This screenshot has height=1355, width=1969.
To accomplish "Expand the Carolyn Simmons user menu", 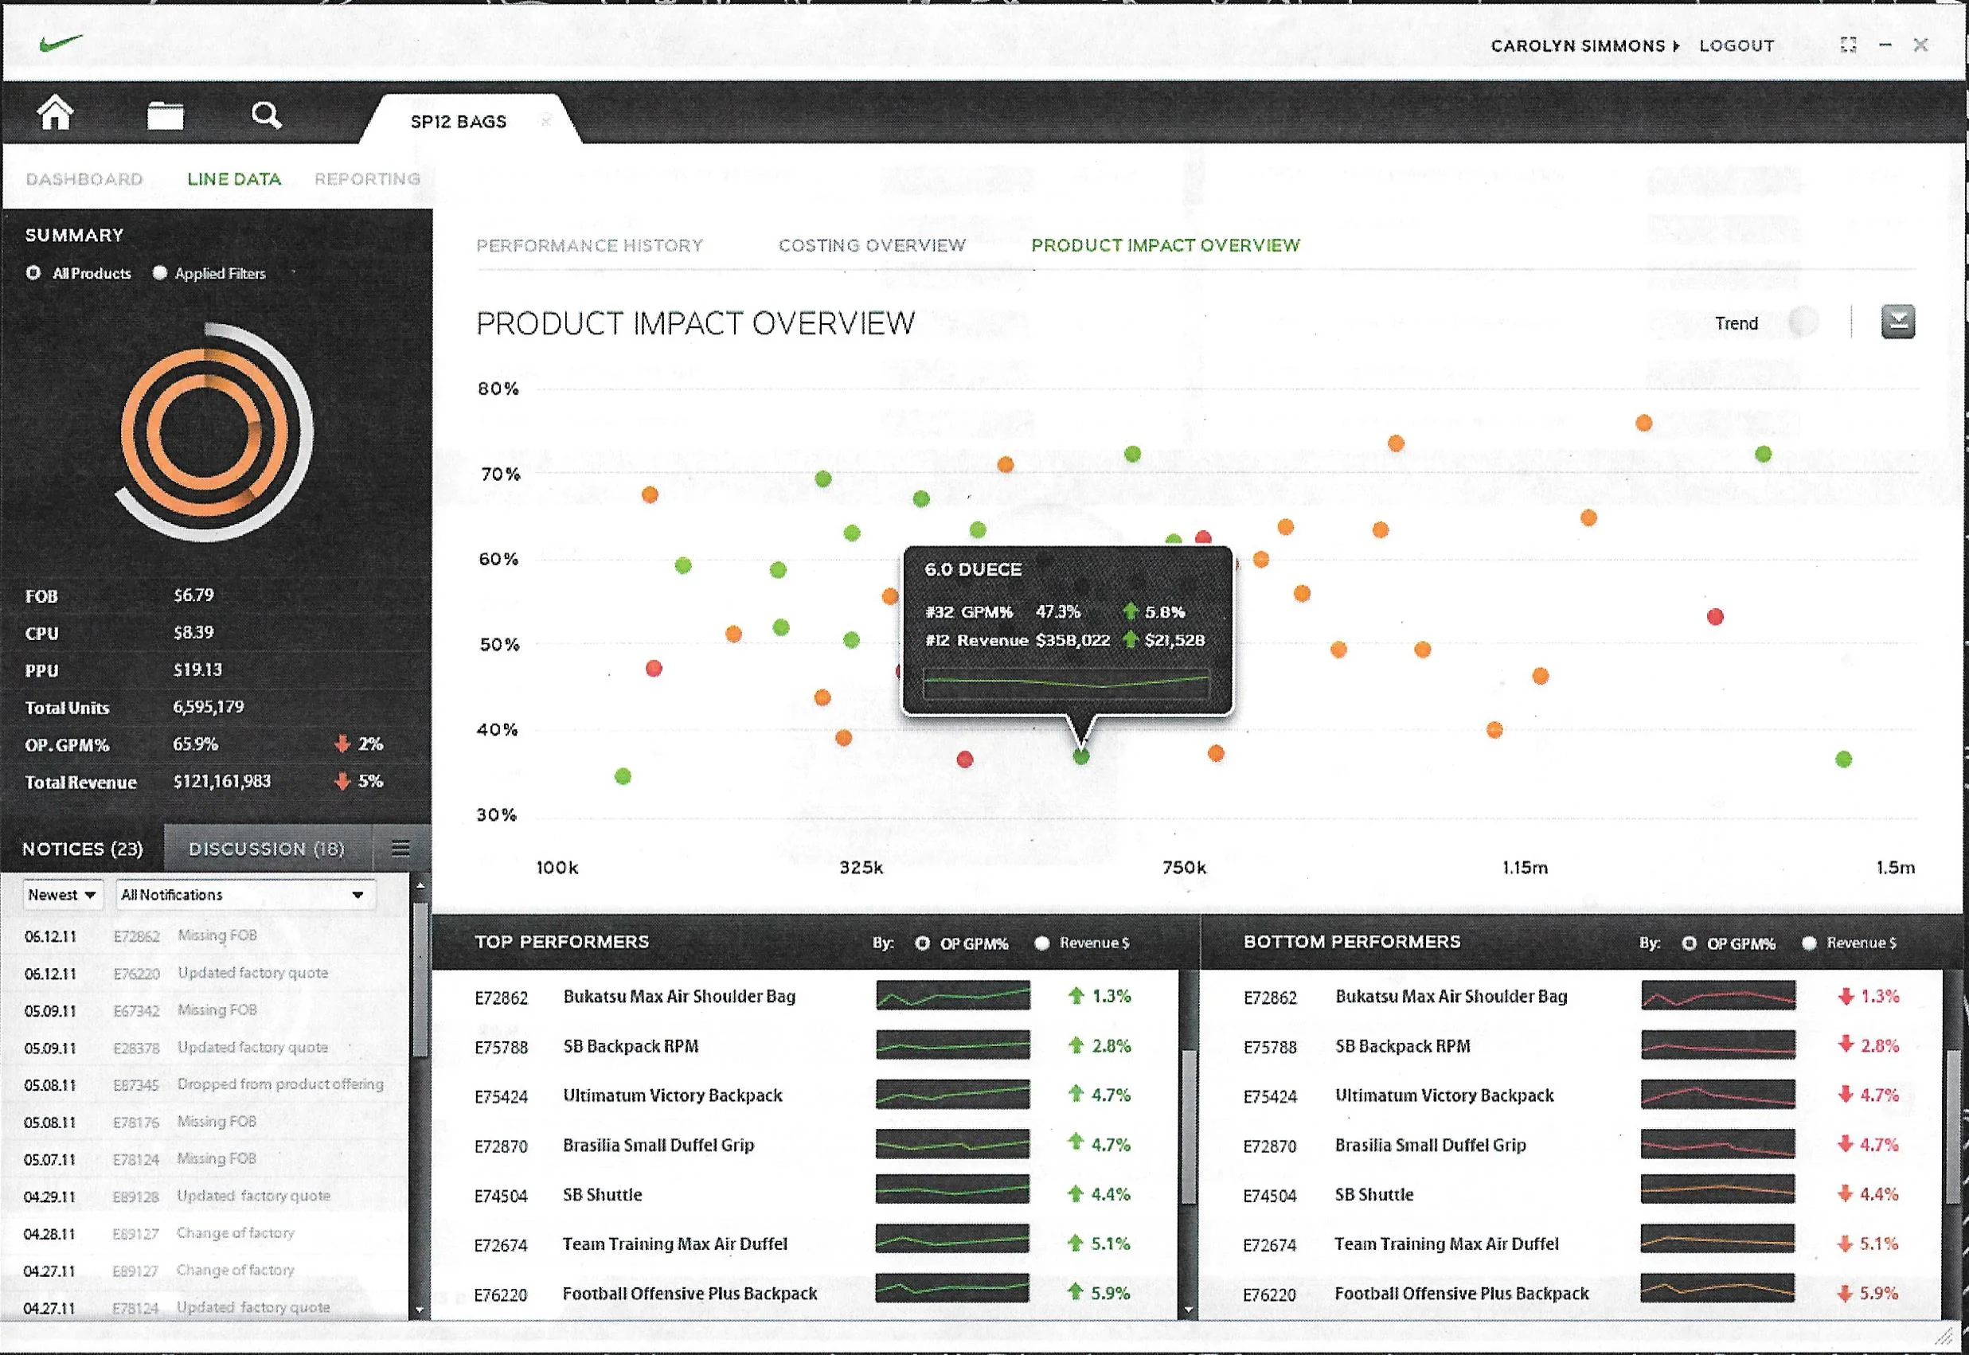I will pyautogui.click(x=1584, y=46).
